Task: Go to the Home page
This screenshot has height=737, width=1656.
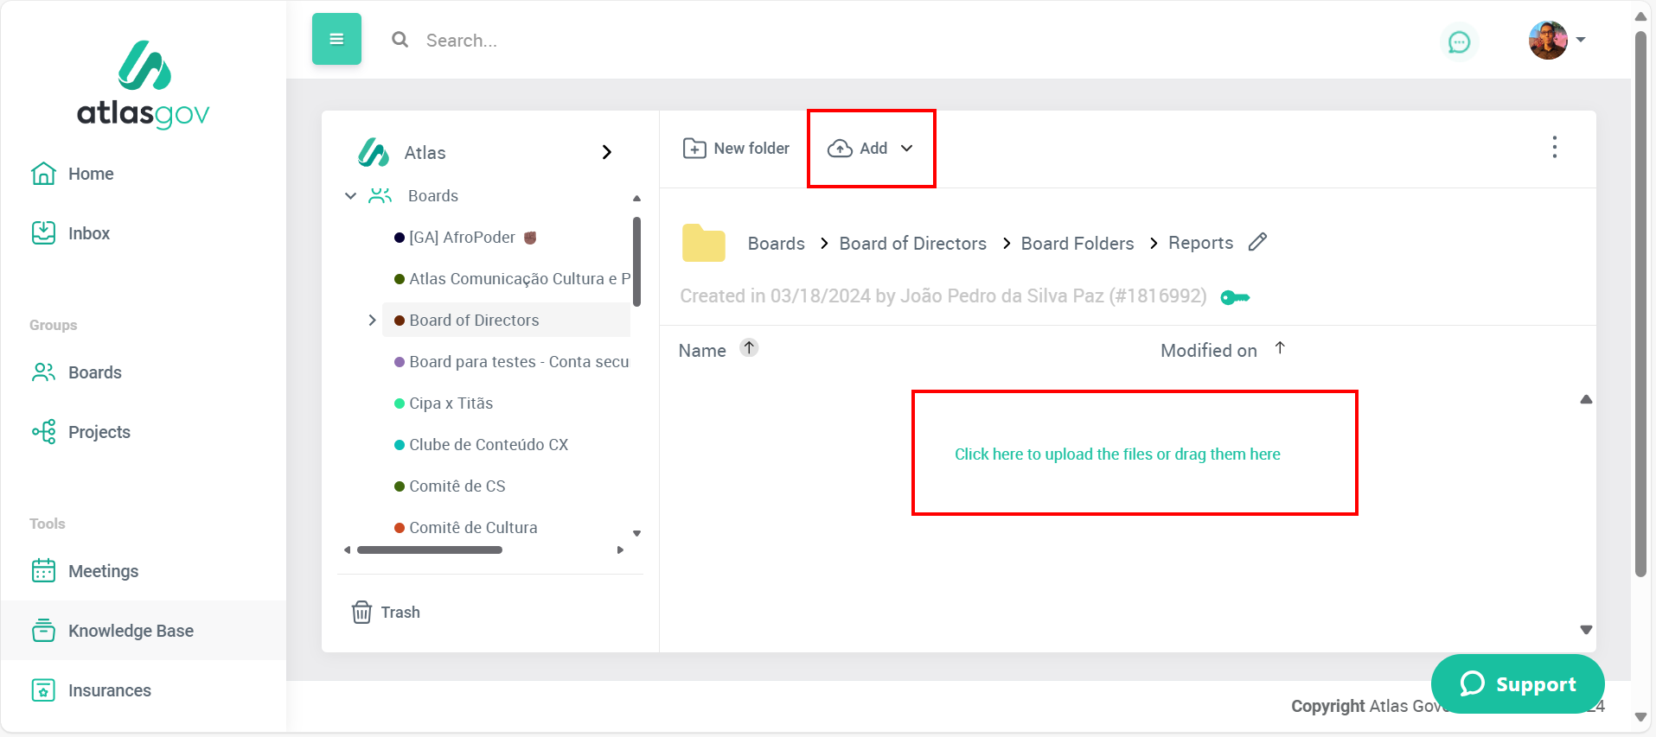Action: coord(90,174)
